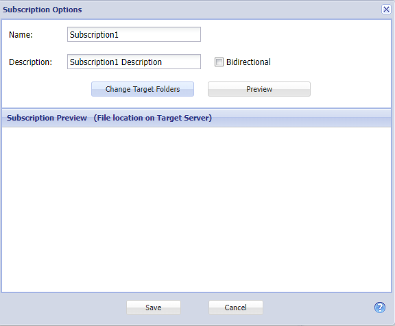Enable the Bidirectional checkbox

(x=219, y=62)
